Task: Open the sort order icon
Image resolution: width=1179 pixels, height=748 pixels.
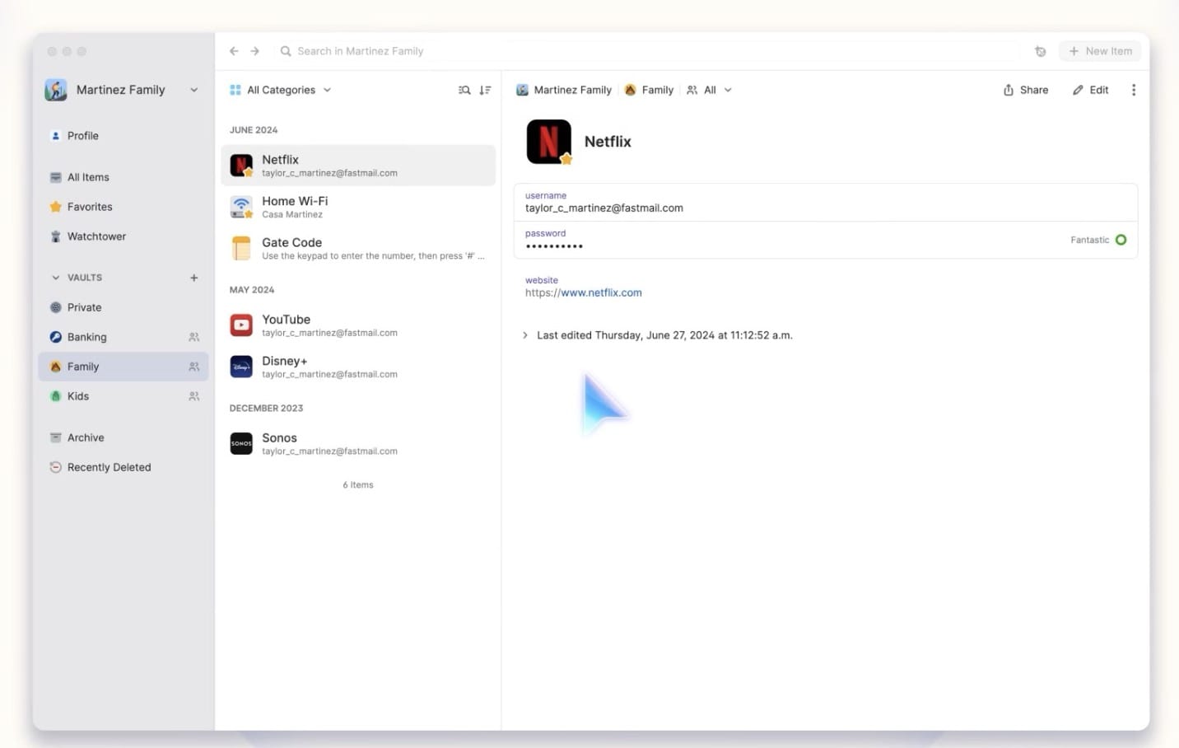Action: click(485, 90)
